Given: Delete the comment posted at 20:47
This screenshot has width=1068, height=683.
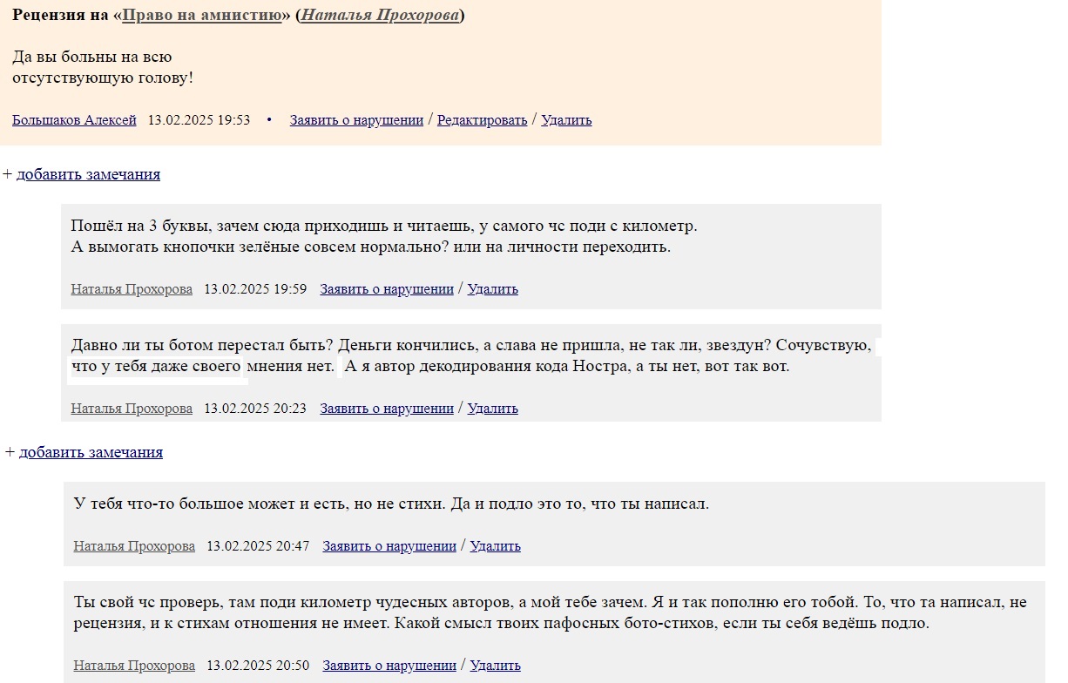Looking at the screenshot, I should pos(495,546).
